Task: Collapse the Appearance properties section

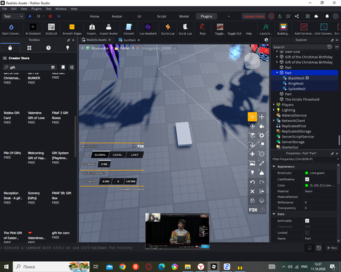Action: pyautogui.click(x=274, y=167)
